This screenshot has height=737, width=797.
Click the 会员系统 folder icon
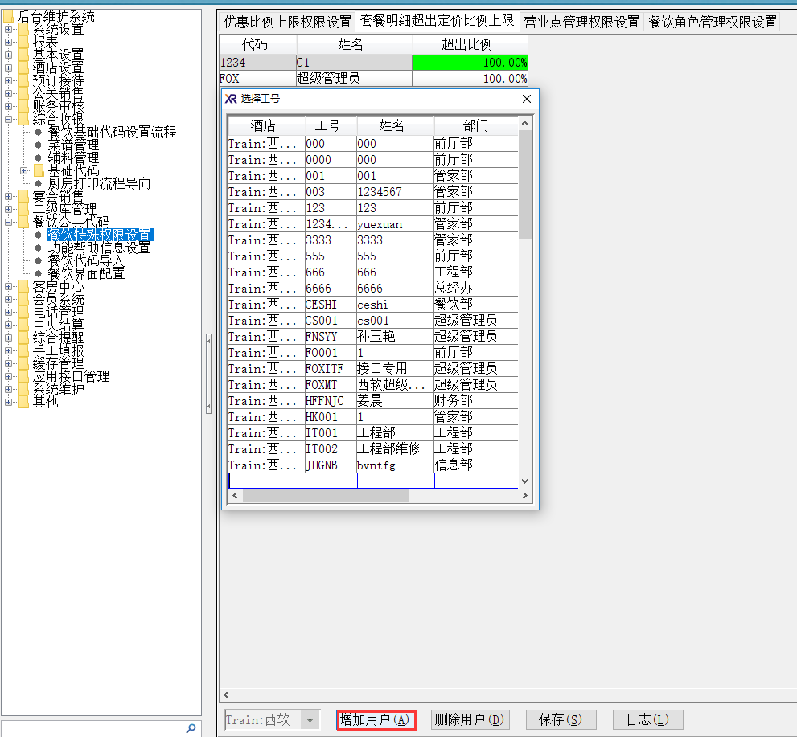23,300
